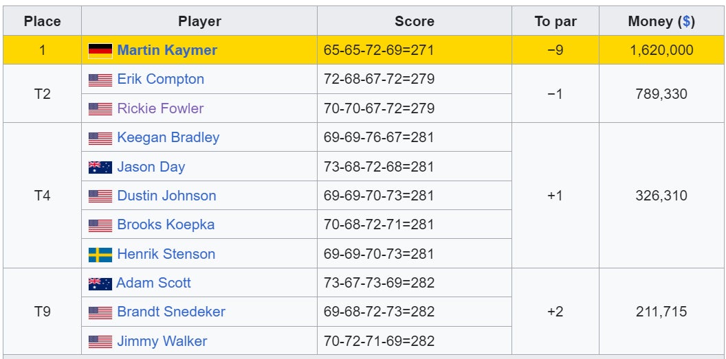Screen dimensions: 726x359
Task: Click the Swedish flag next to Henrik Stenson
Action: 100,255
